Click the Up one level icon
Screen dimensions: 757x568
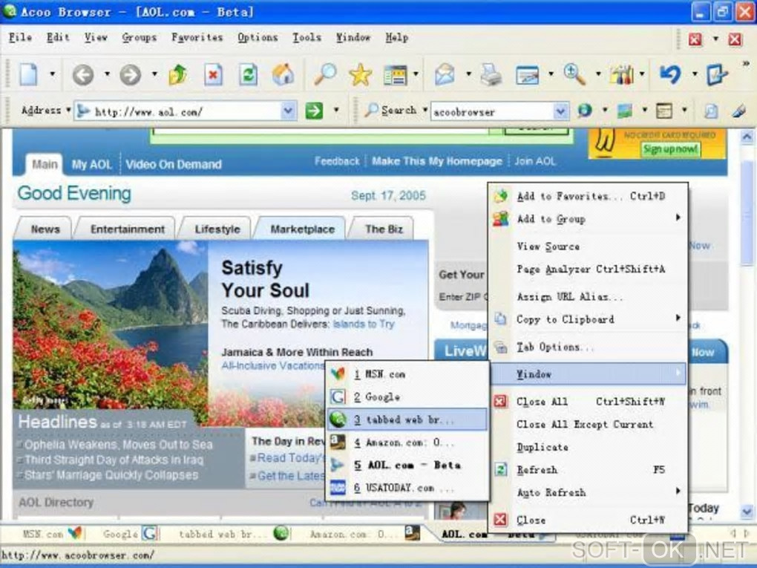tap(177, 74)
